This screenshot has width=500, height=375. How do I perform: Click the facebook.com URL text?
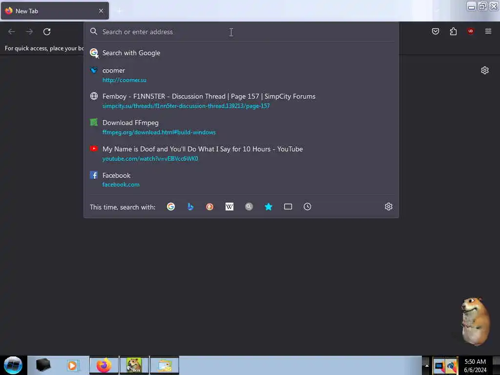pos(121,185)
